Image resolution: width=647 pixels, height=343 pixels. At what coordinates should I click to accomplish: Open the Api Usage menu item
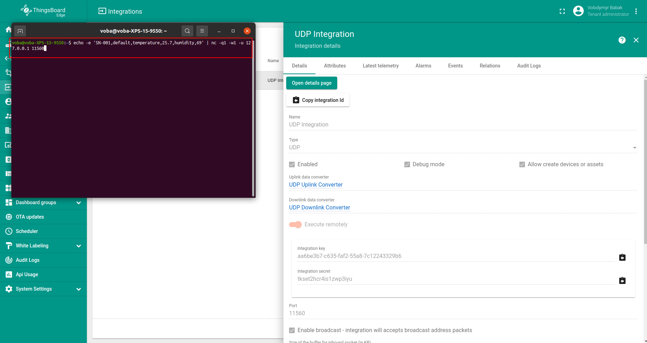tap(43, 274)
